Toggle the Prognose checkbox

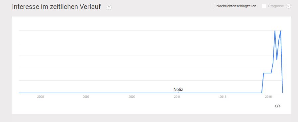(x=264, y=6)
